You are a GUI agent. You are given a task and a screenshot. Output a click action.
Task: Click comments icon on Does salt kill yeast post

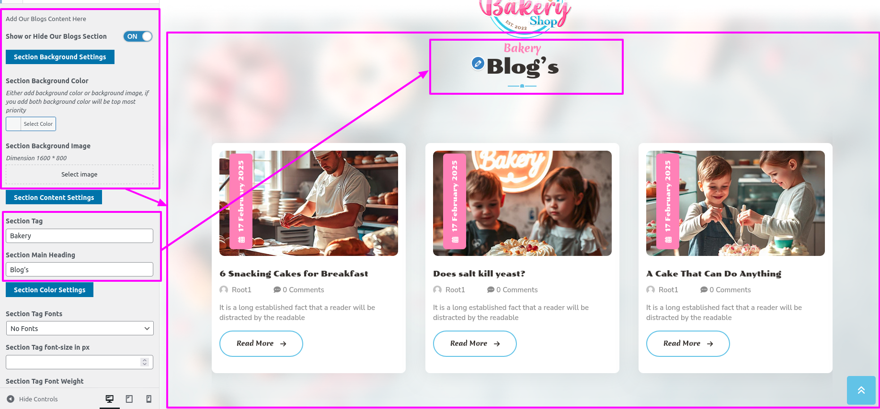[491, 290]
